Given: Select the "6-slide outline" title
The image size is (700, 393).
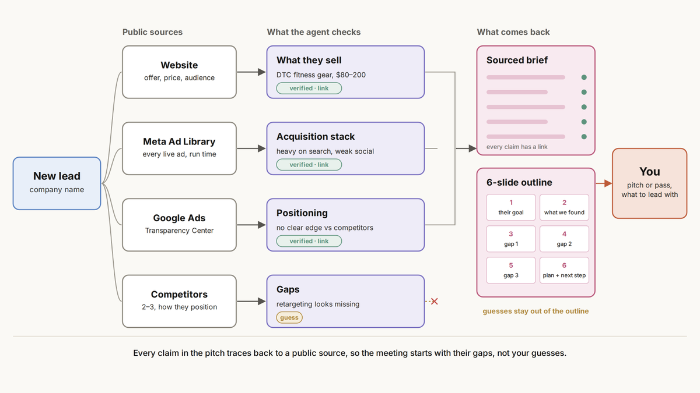Looking at the screenshot, I should (519, 182).
